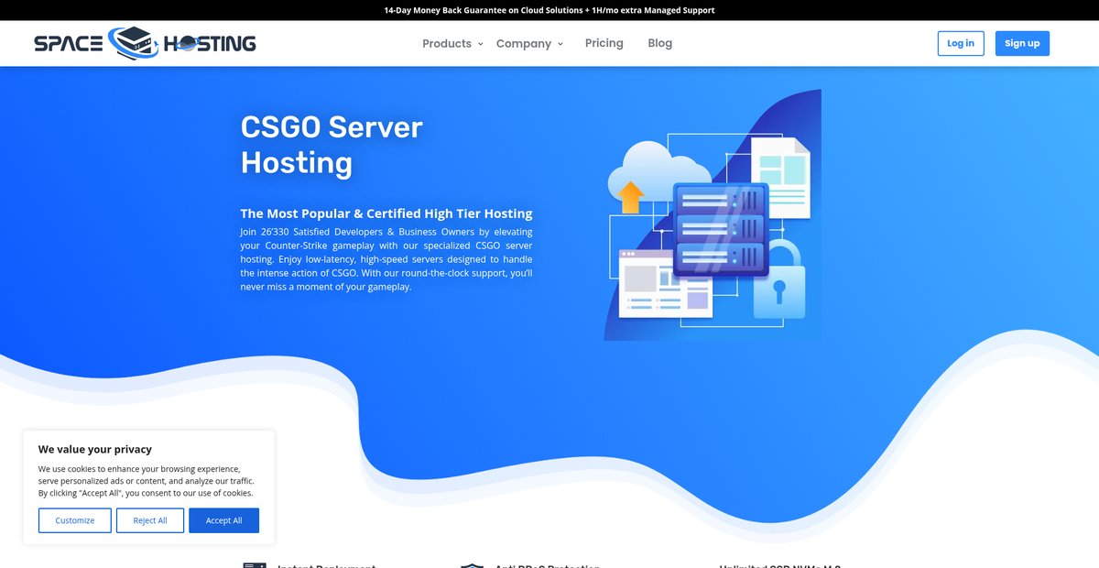The image size is (1099, 568).
Task: Go to the Pricing page
Action: (x=604, y=43)
